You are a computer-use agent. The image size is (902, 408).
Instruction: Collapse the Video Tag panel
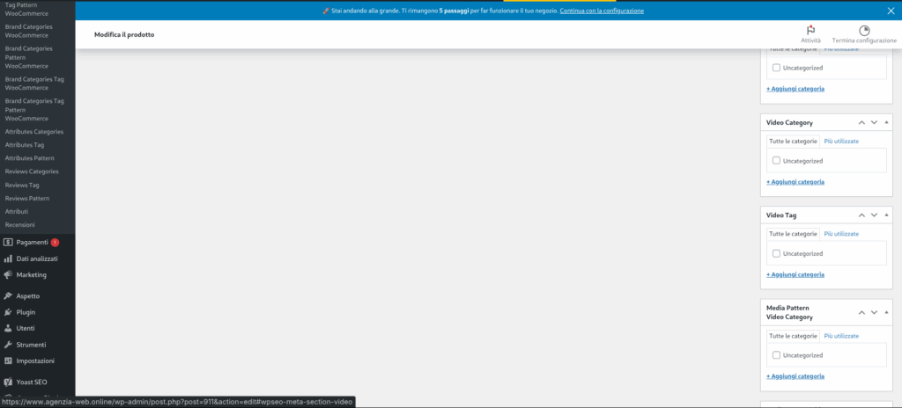tap(886, 215)
